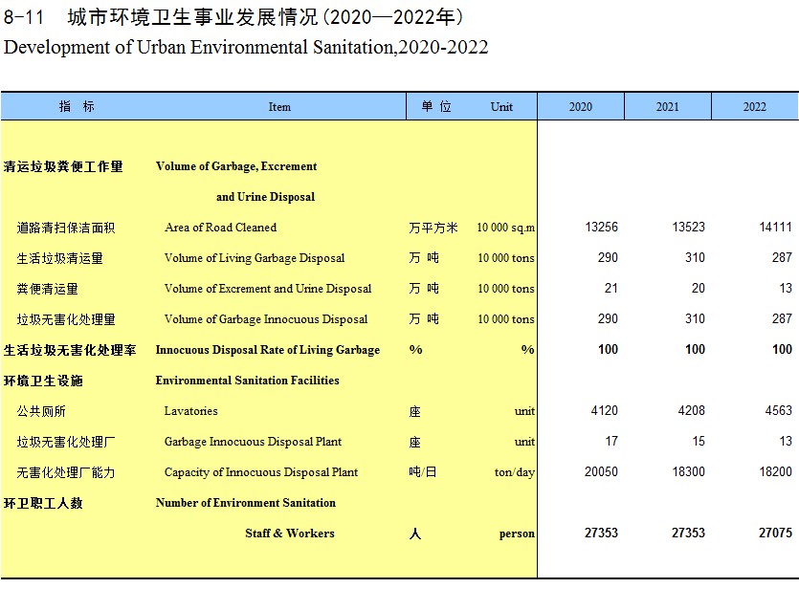Click the 吨/日 unit cell

click(422, 472)
